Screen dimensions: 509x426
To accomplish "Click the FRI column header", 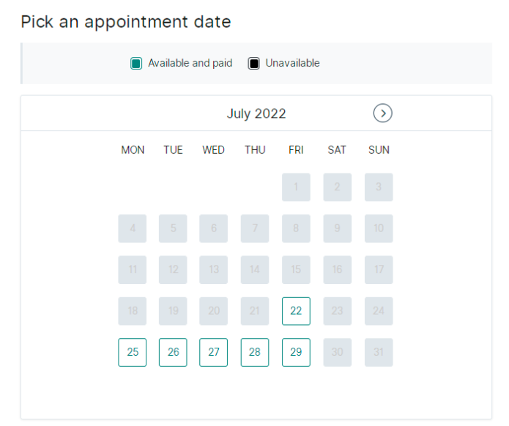I will tap(296, 150).
